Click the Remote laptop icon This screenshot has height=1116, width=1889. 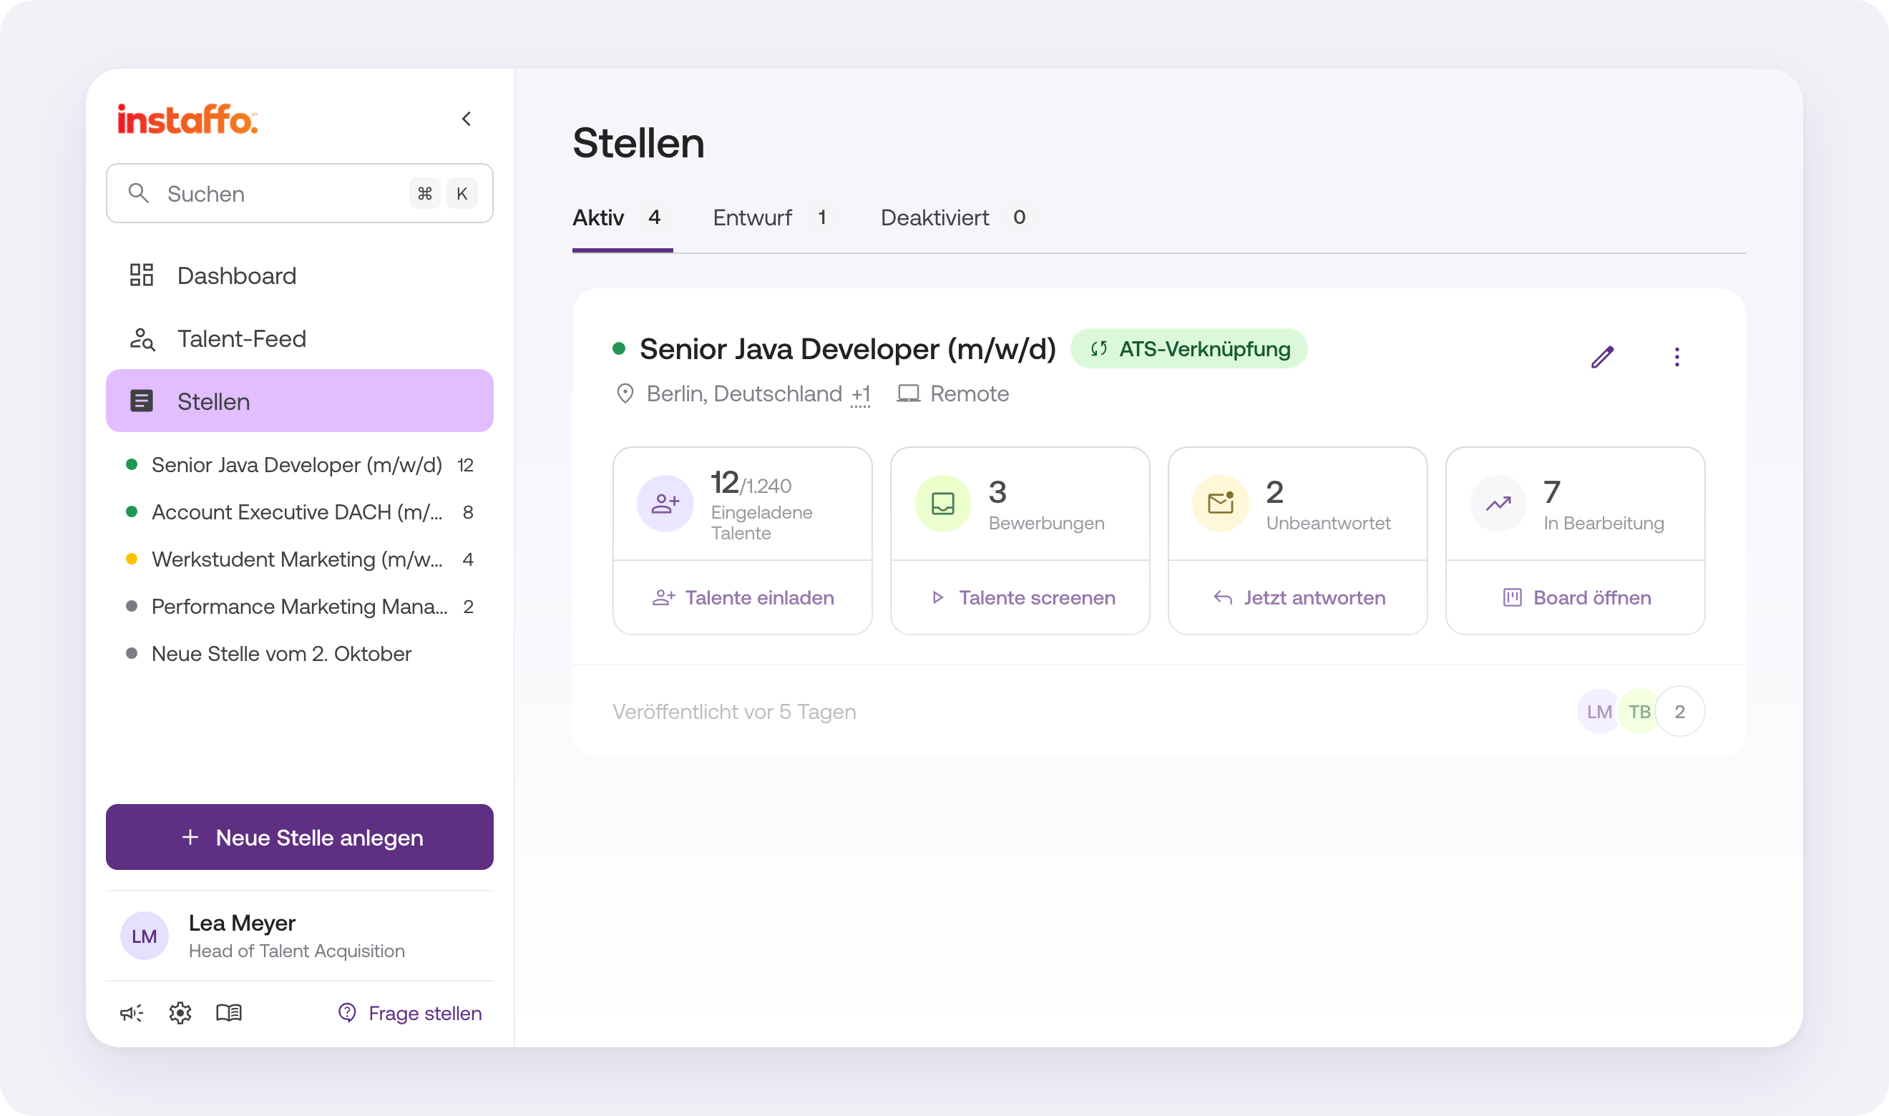(x=909, y=393)
